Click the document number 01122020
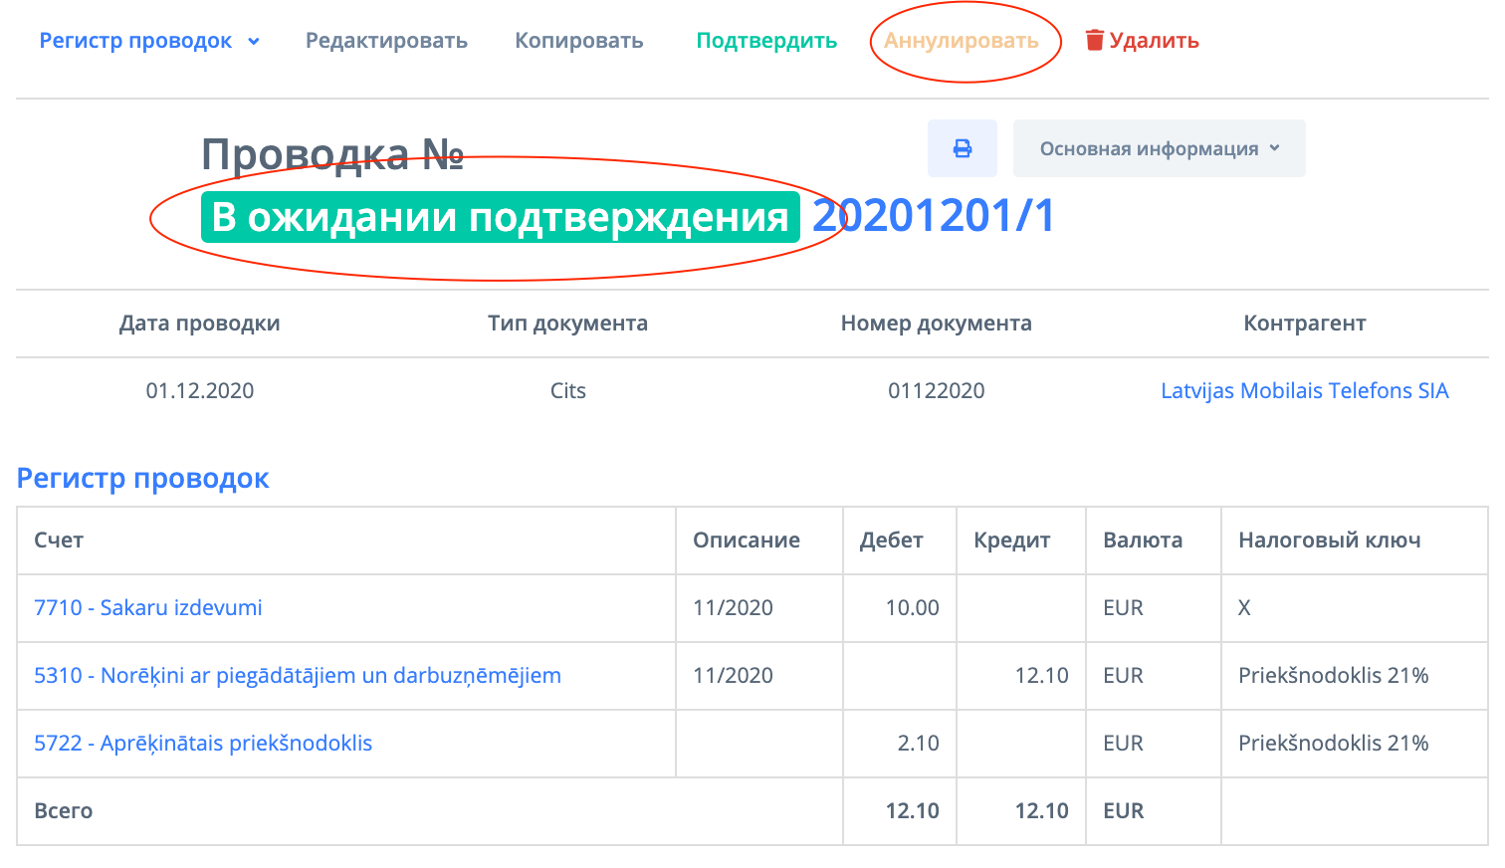This screenshot has height=868, width=1505. (x=937, y=390)
